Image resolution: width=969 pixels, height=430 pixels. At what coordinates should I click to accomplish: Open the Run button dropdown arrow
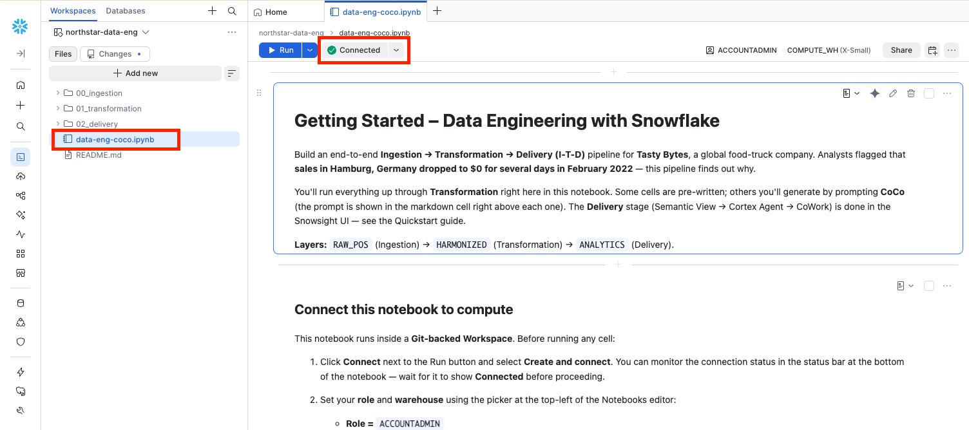tap(310, 50)
